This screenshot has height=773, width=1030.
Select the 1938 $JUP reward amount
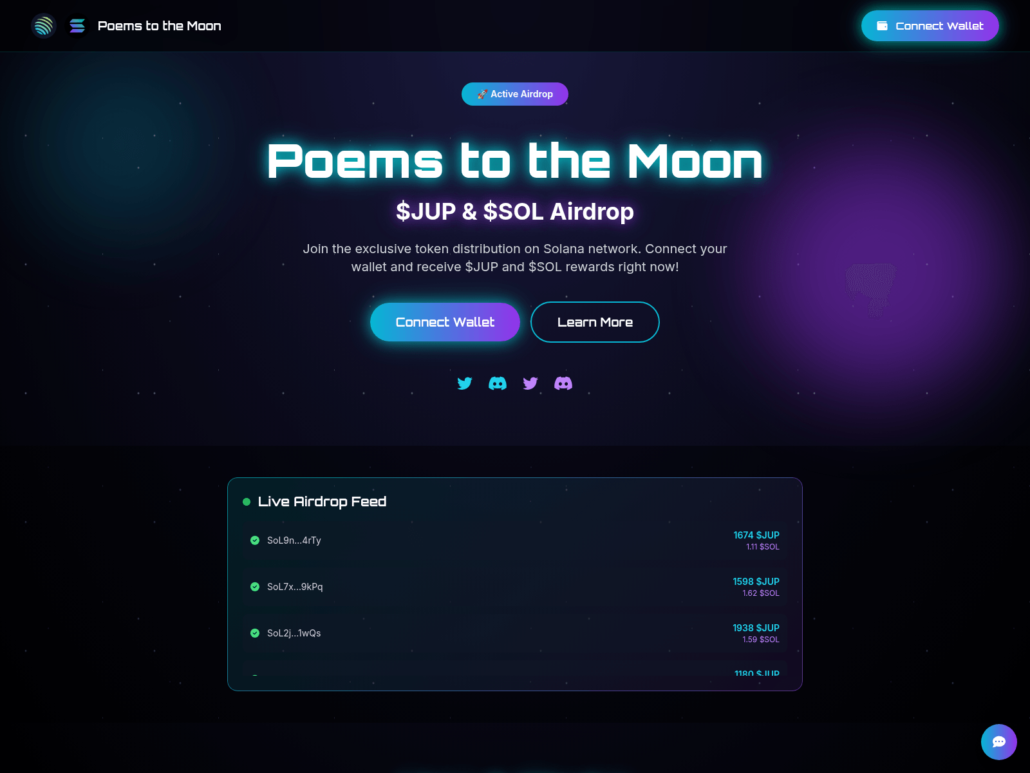[x=756, y=627]
